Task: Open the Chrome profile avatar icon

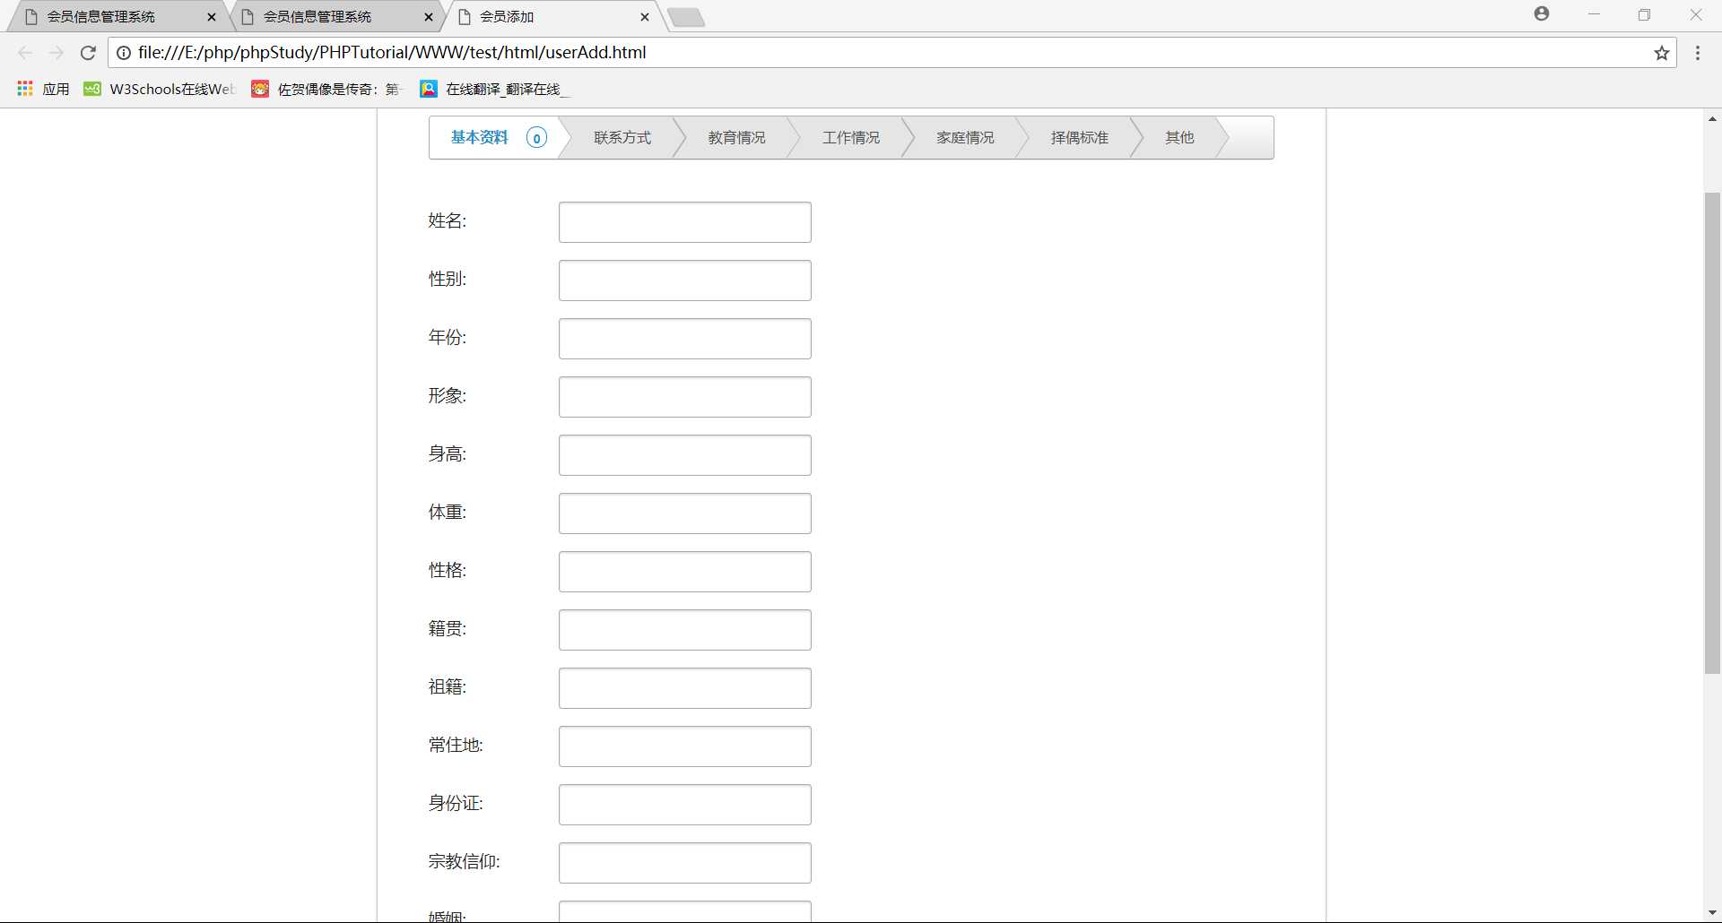Action: coord(1542,13)
